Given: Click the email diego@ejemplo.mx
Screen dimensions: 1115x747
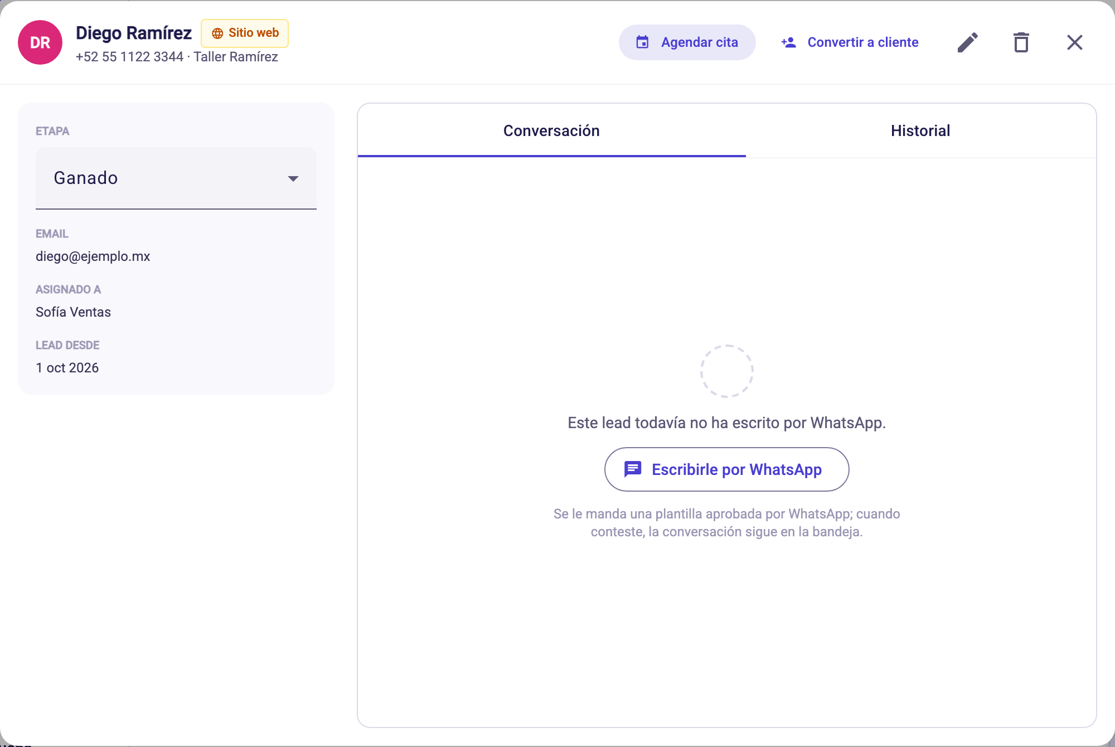Looking at the screenshot, I should pos(93,256).
